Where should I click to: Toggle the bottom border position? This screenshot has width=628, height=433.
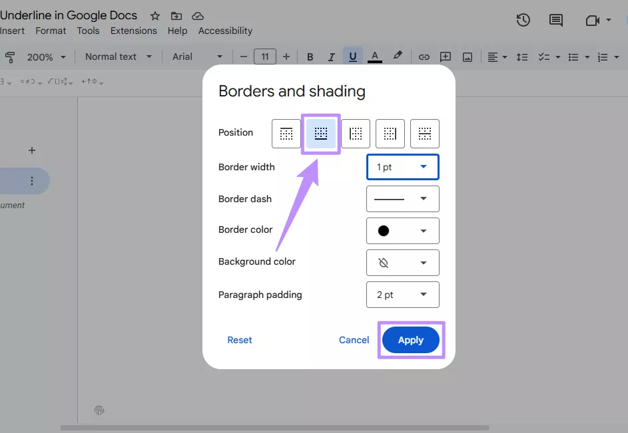tap(321, 134)
